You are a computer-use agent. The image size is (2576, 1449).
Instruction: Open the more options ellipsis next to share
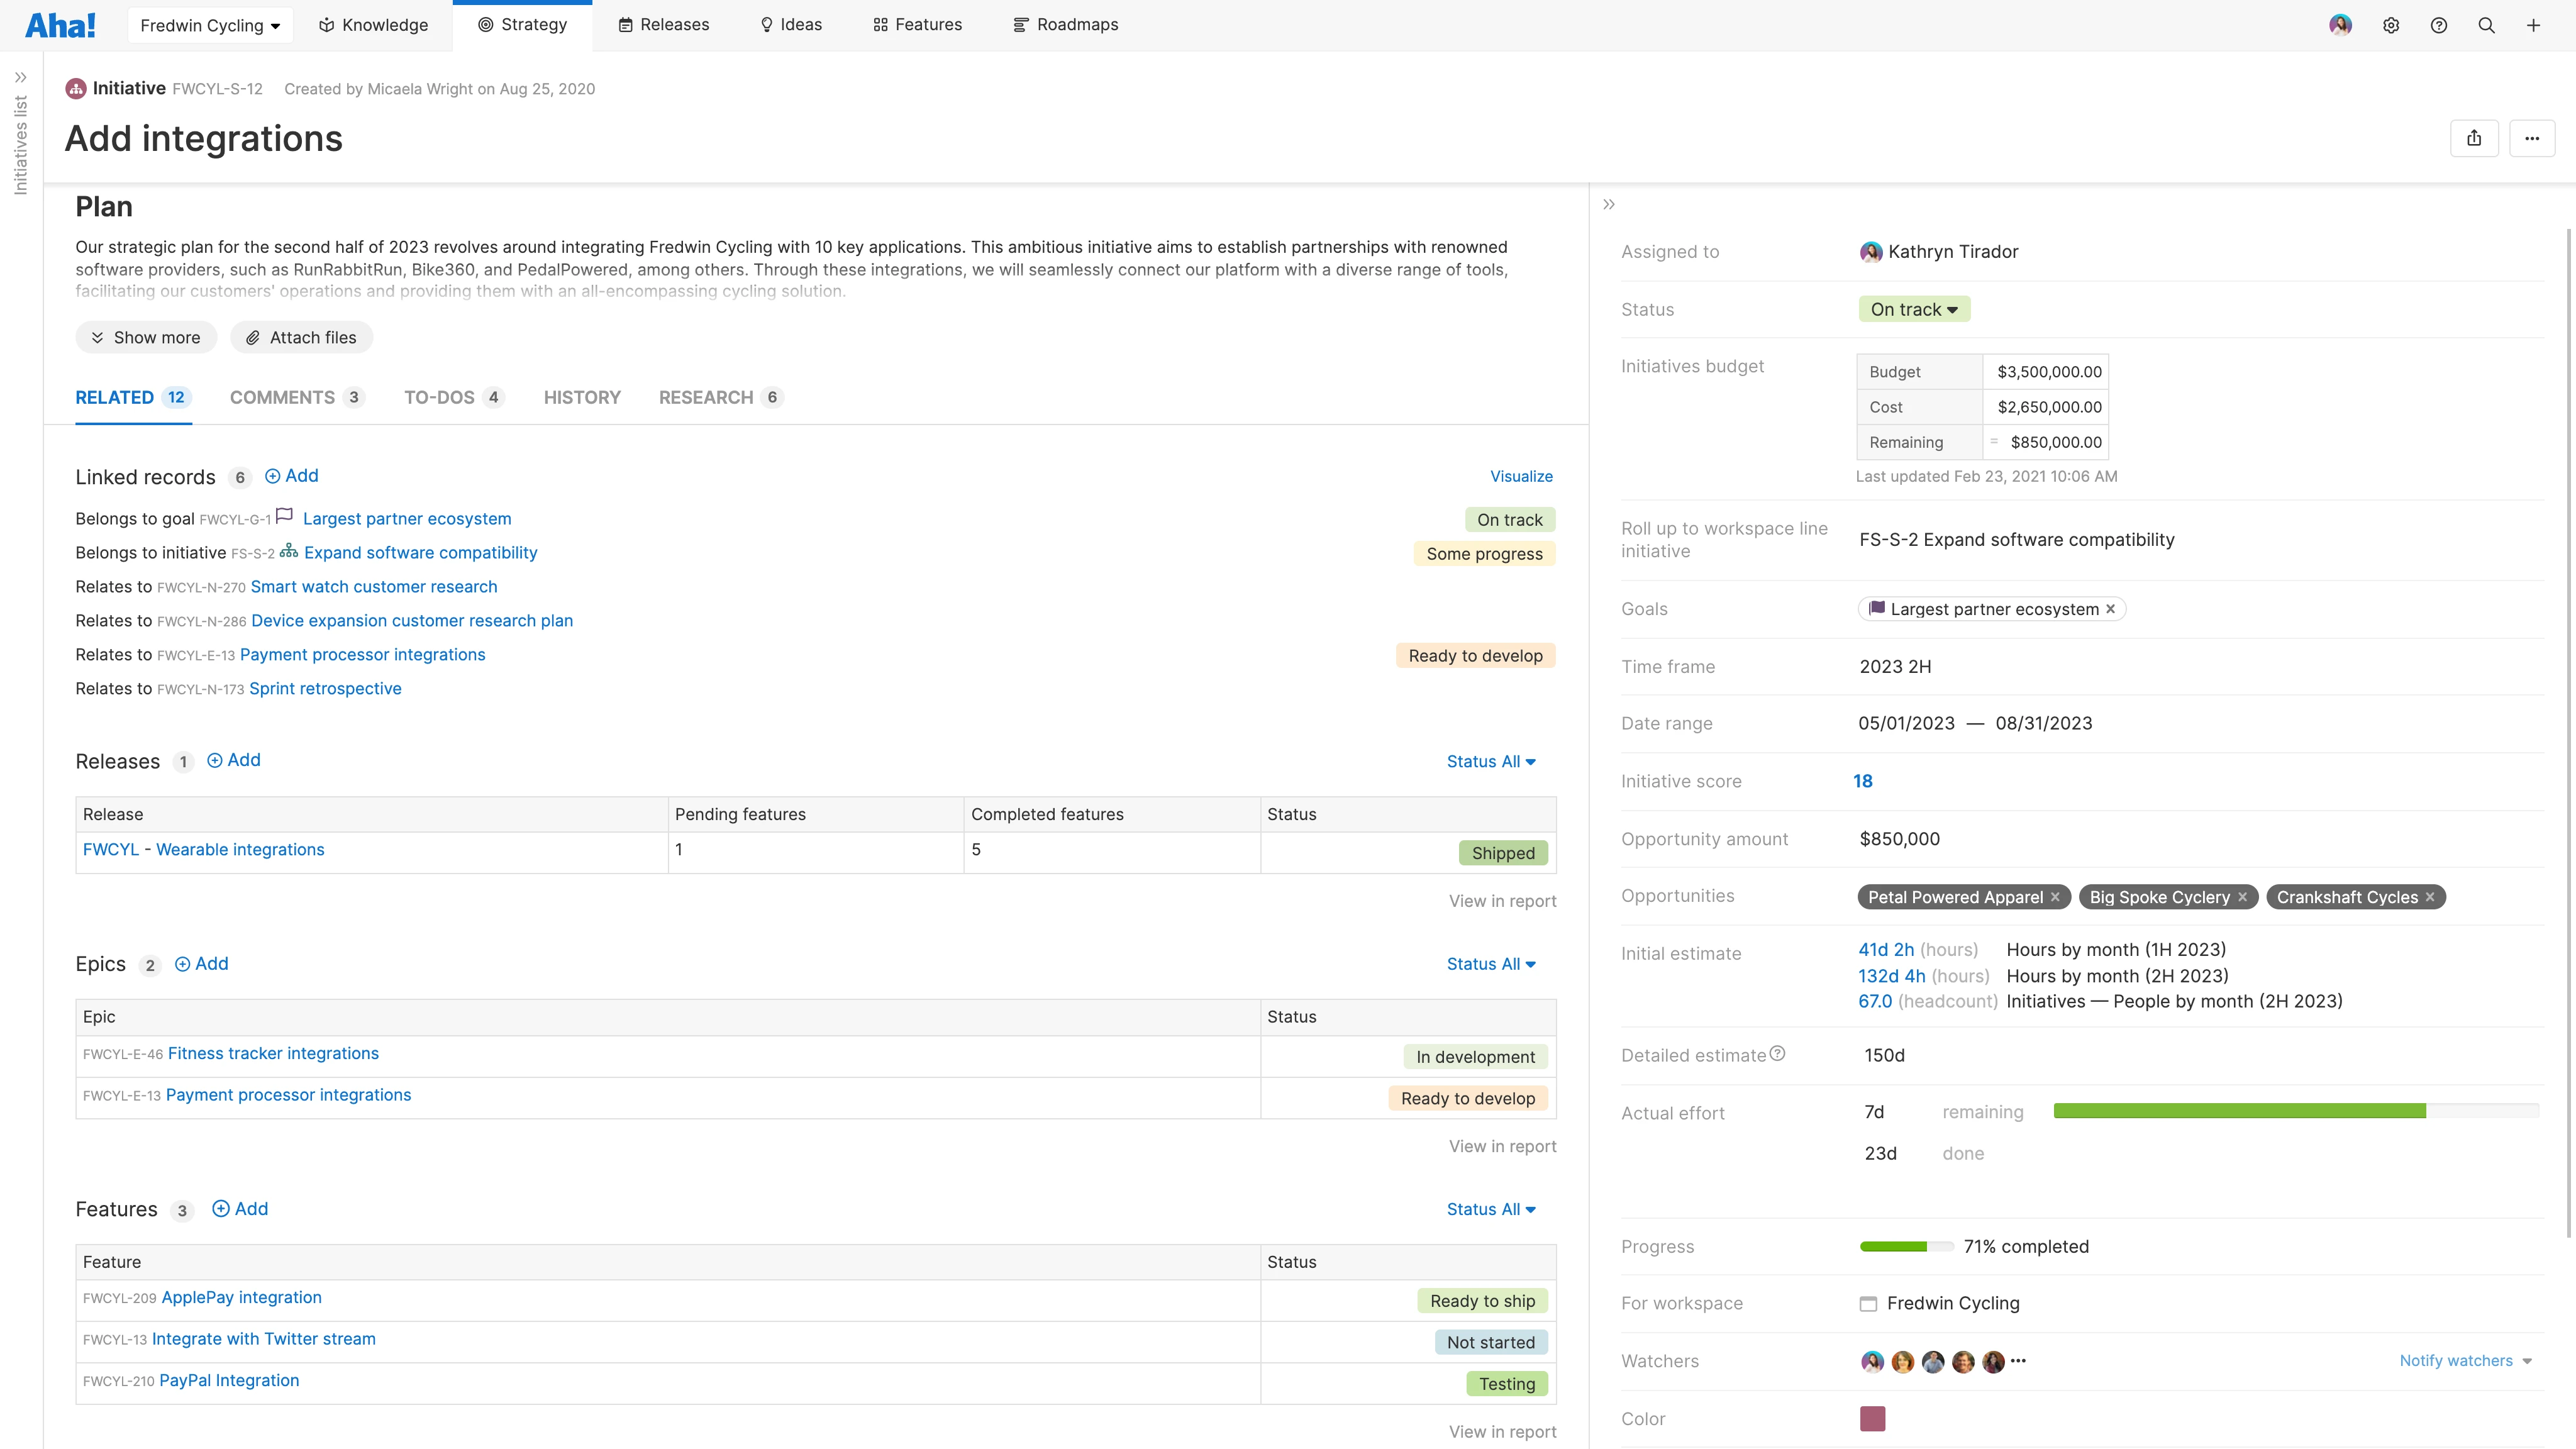click(2532, 138)
